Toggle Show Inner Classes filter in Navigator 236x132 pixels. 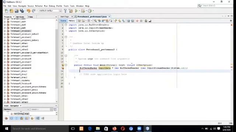point(27,118)
